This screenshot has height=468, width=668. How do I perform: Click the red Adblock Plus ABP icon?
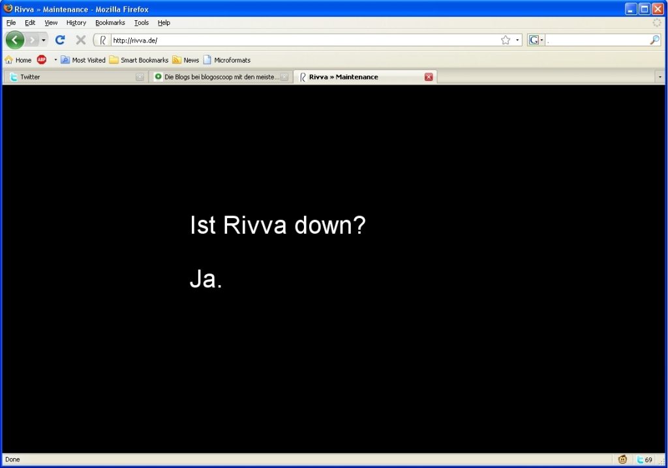click(x=41, y=59)
